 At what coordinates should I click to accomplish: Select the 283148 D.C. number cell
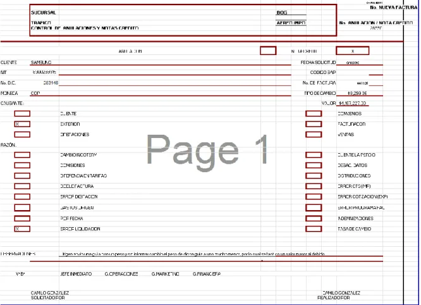51,83
